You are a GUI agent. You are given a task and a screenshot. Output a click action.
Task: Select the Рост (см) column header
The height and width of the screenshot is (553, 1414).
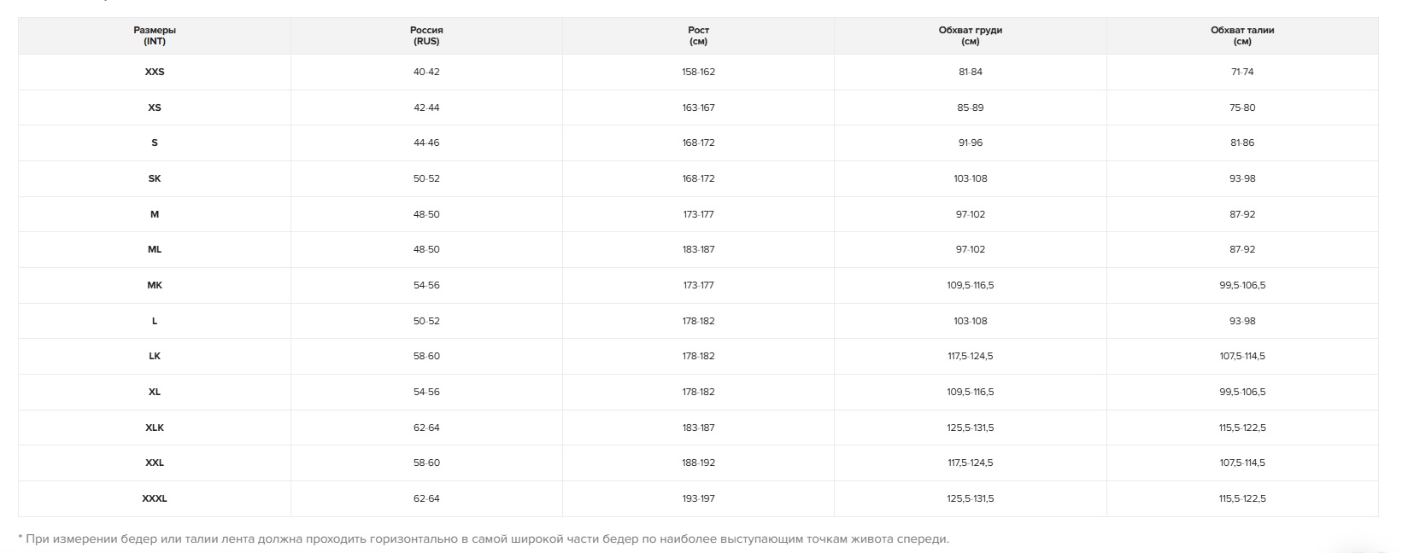tap(698, 36)
